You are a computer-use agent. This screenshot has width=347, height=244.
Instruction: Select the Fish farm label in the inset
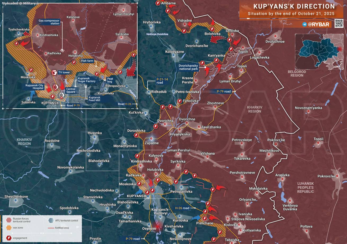[87, 61]
